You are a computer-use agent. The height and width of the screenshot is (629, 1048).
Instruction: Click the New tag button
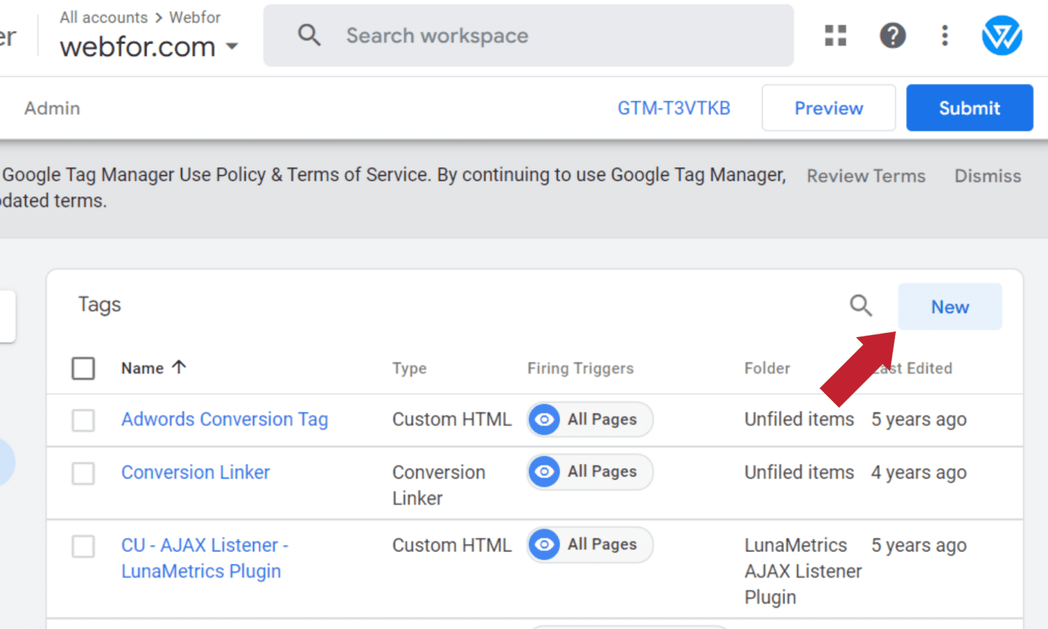click(x=950, y=307)
